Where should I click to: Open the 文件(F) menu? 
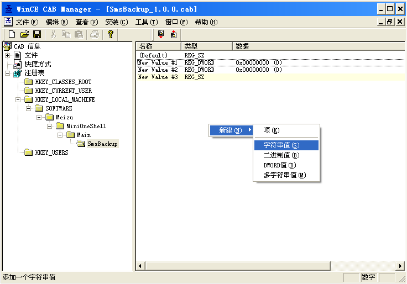coord(27,22)
